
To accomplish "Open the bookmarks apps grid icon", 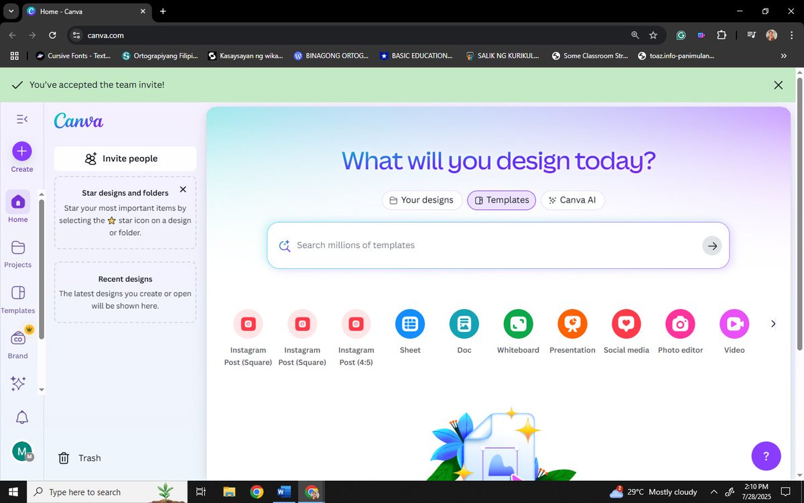I will point(14,56).
